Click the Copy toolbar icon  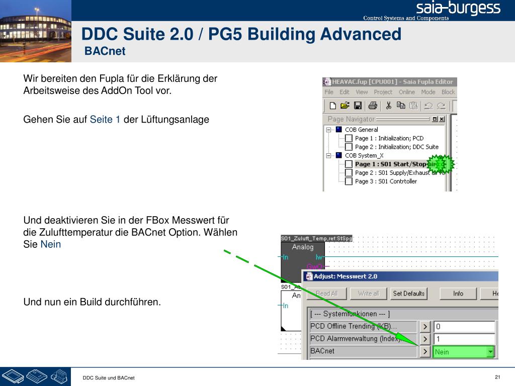click(x=401, y=106)
